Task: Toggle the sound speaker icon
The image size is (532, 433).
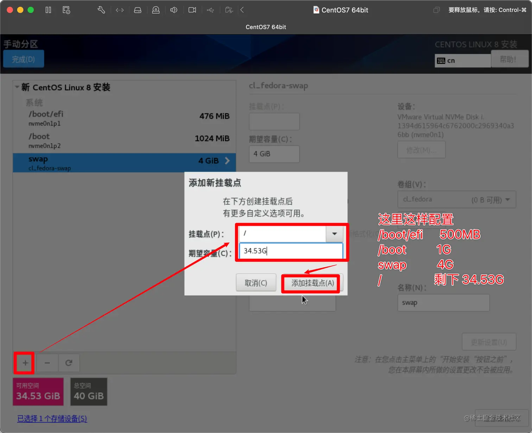Action: coord(174,10)
